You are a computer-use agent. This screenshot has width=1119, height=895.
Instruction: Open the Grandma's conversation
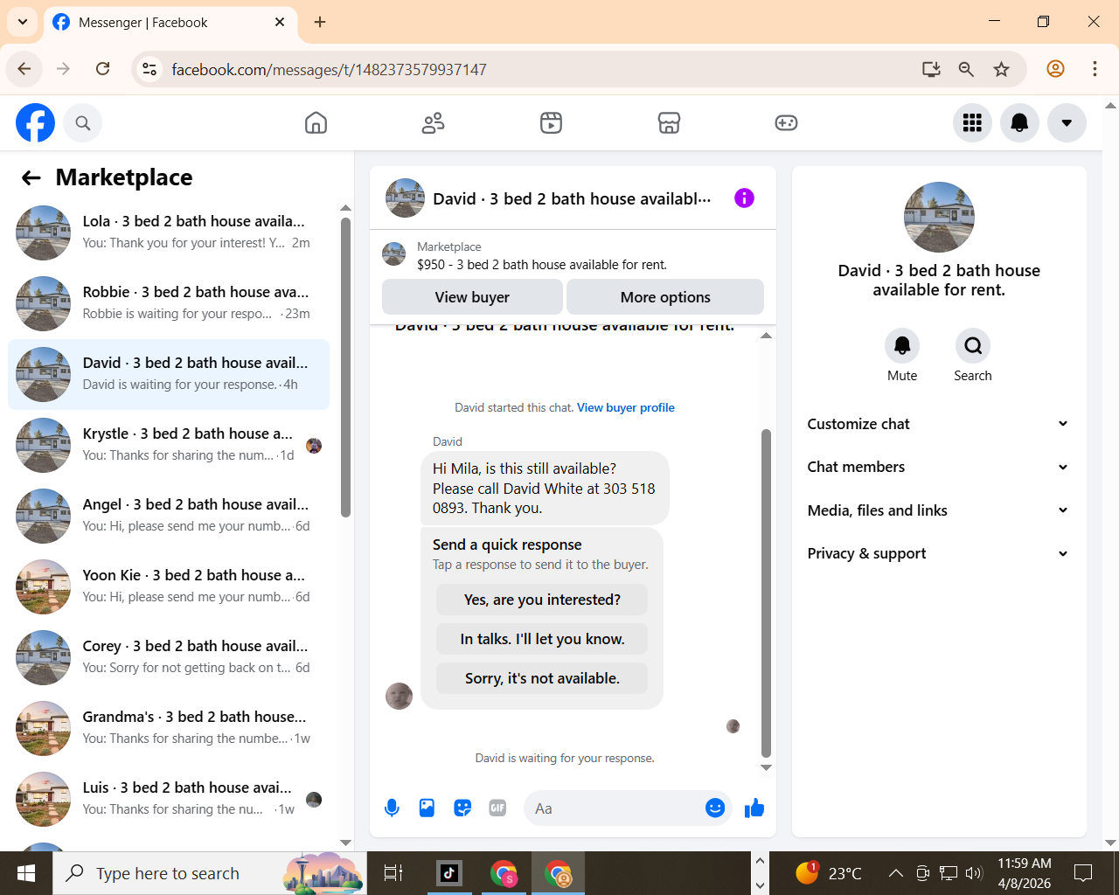click(169, 728)
